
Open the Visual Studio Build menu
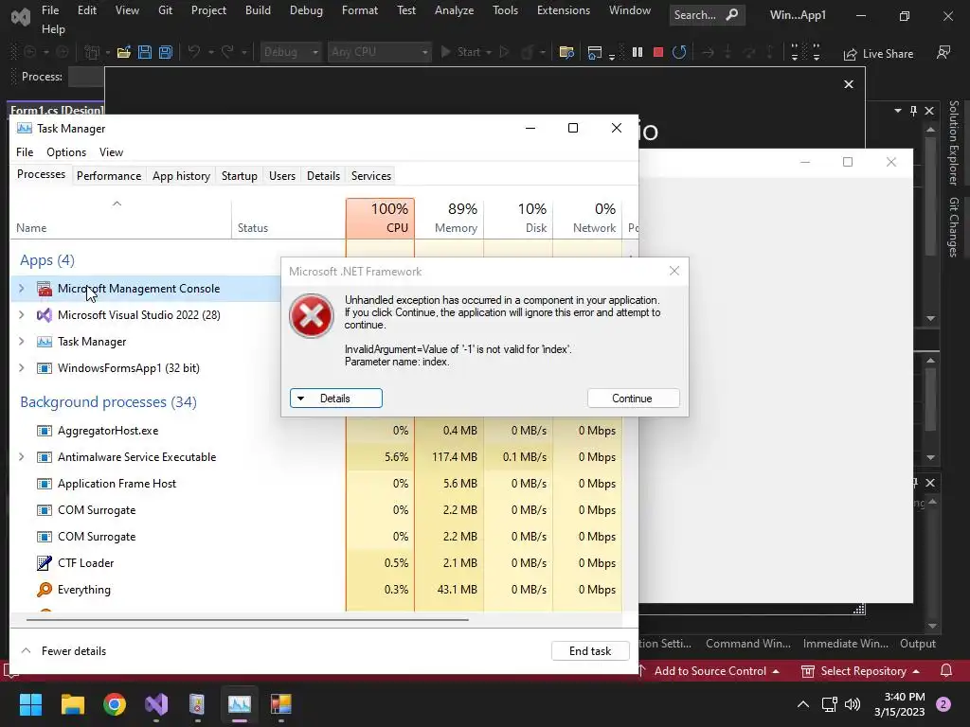pos(258,10)
